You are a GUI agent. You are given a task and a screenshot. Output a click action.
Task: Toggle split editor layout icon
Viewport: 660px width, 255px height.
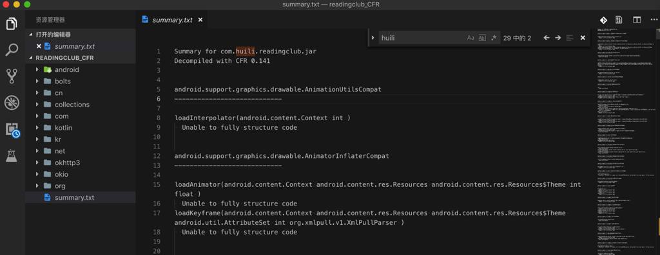[x=637, y=20]
